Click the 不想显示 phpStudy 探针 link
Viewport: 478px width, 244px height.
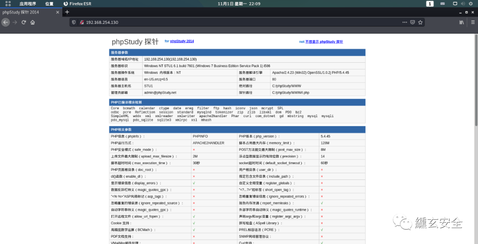click(324, 42)
